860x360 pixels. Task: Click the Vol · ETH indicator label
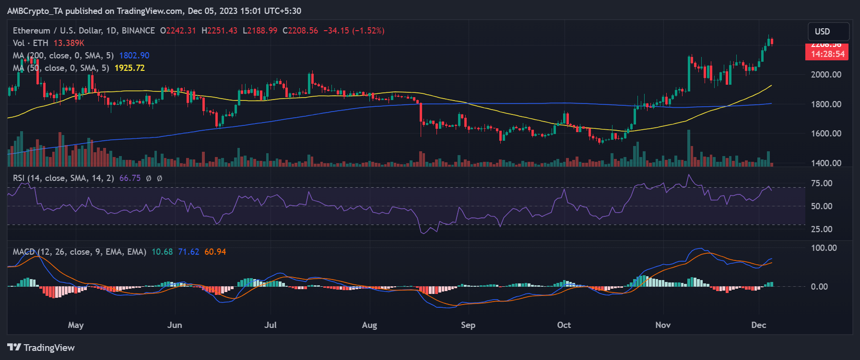tap(31, 43)
